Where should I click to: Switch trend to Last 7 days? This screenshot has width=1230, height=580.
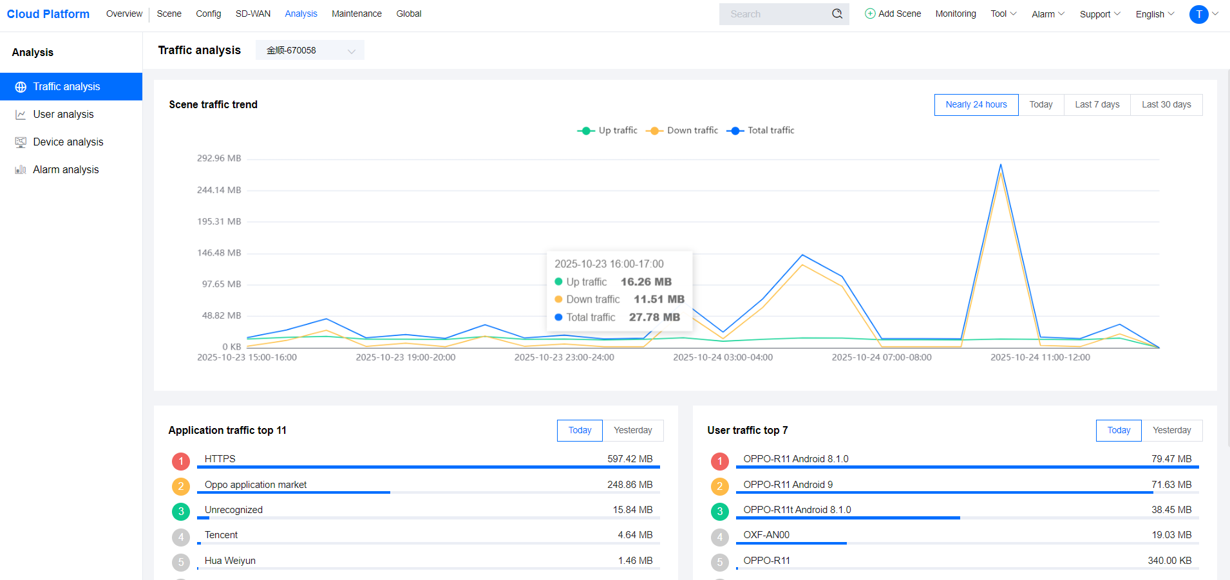[1097, 105]
